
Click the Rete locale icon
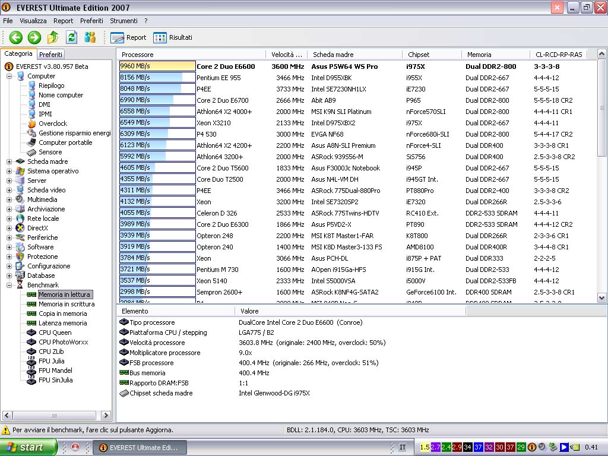tap(20, 218)
